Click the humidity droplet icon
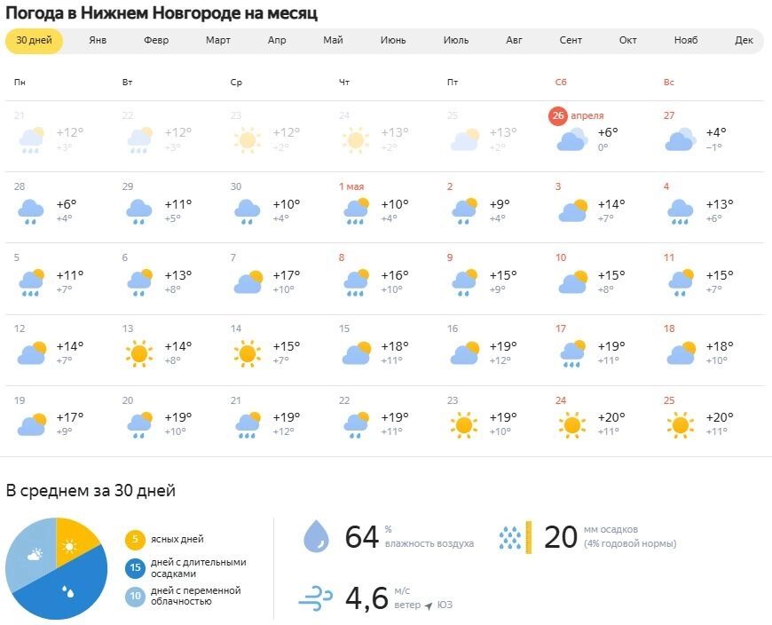The width and height of the screenshot is (772, 625). pos(316,536)
